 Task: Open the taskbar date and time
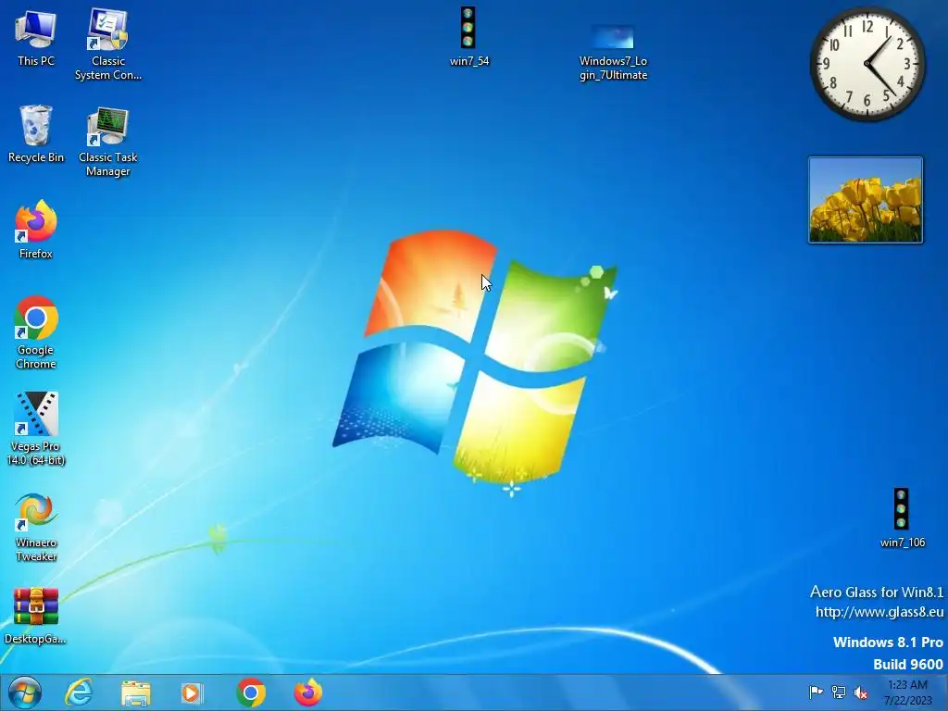point(907,692)
